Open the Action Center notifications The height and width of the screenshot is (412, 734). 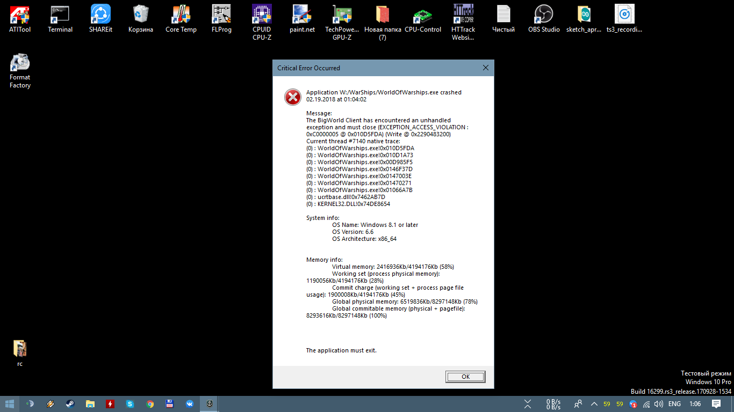point(716,404)
